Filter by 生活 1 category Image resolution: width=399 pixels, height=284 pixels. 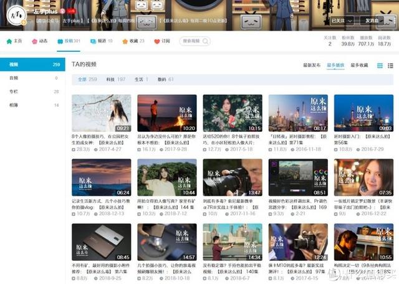click(x=142, y=79)
